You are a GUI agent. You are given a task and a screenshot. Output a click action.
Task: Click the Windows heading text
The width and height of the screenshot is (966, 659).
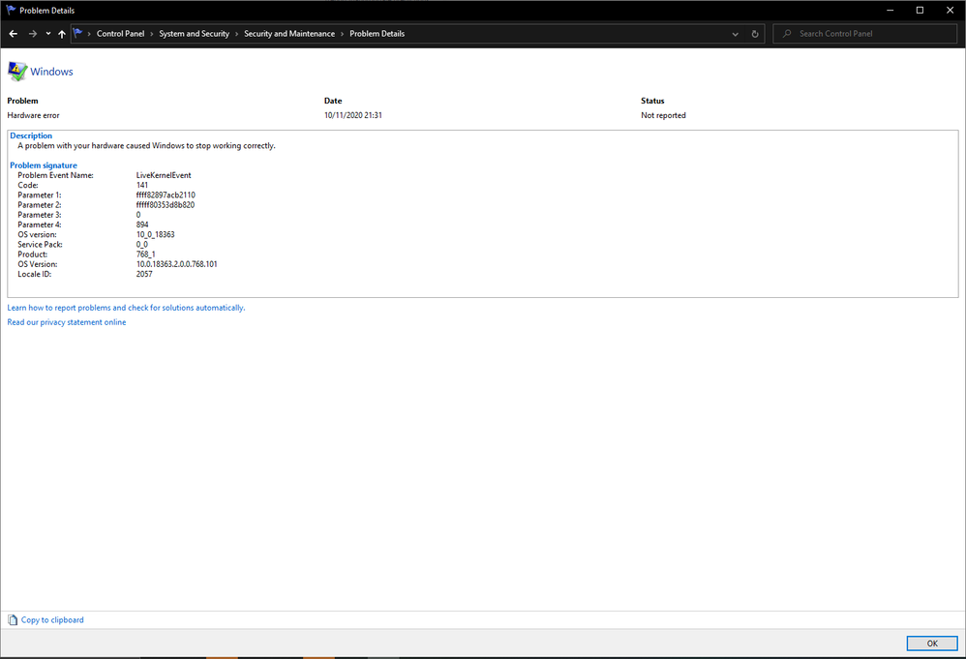tap(51, 72)
